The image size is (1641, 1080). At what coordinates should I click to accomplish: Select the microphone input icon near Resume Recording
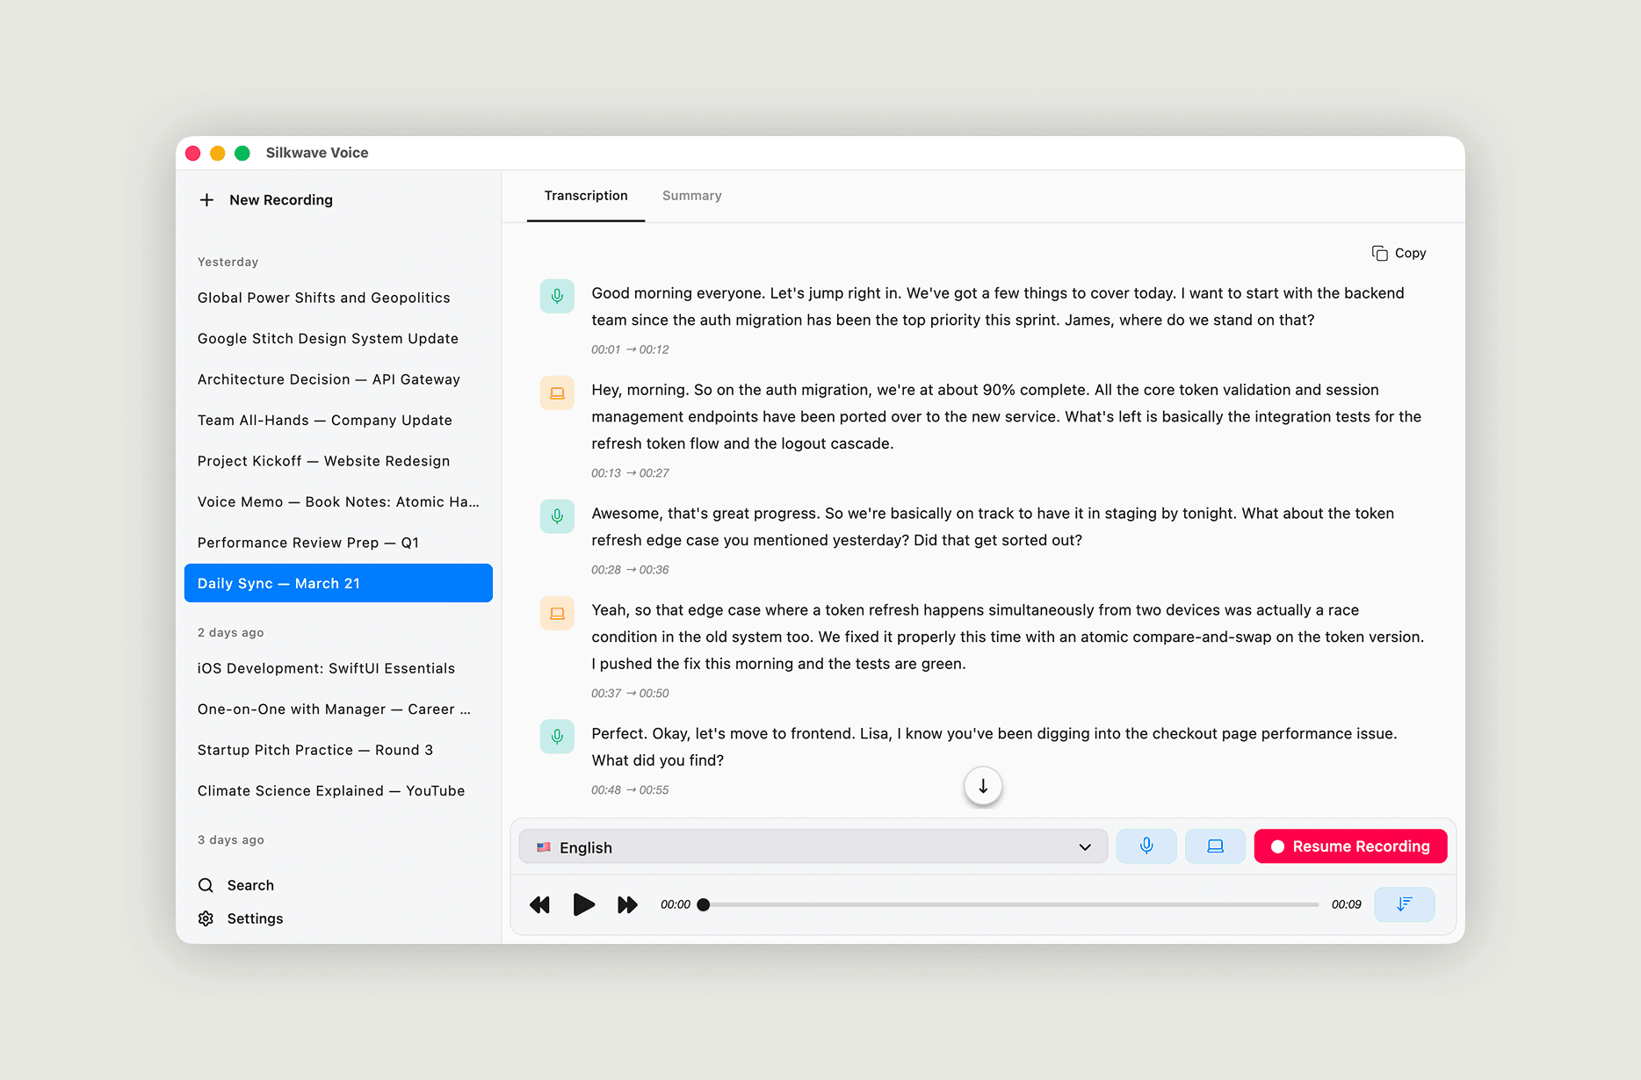[x=1146, y=846]
